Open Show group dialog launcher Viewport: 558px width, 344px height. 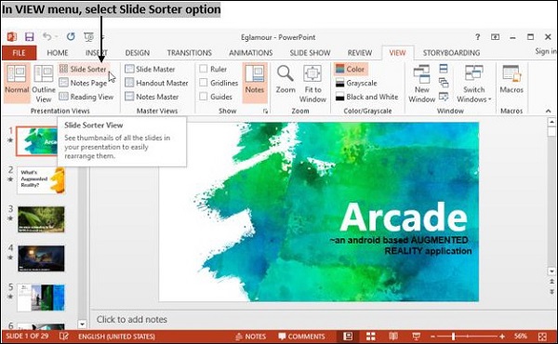pos(265,111)
